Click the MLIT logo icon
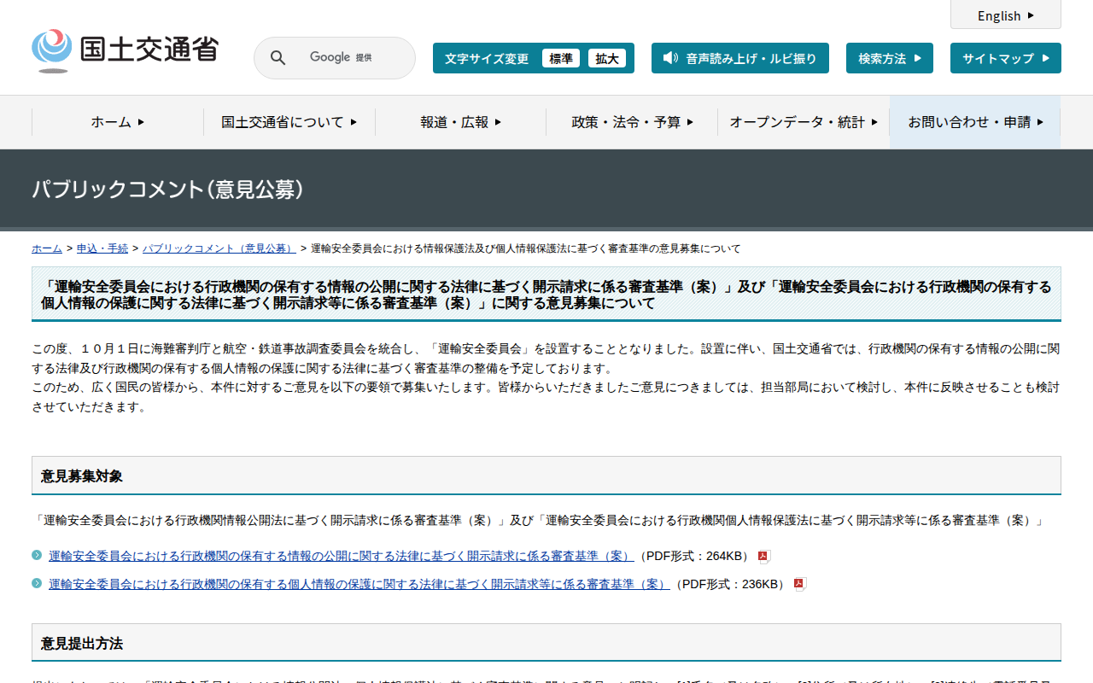This screenshot has height=683, width=1093. point(52,50)
